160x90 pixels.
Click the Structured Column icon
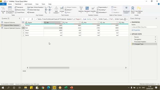coord(126,8)
